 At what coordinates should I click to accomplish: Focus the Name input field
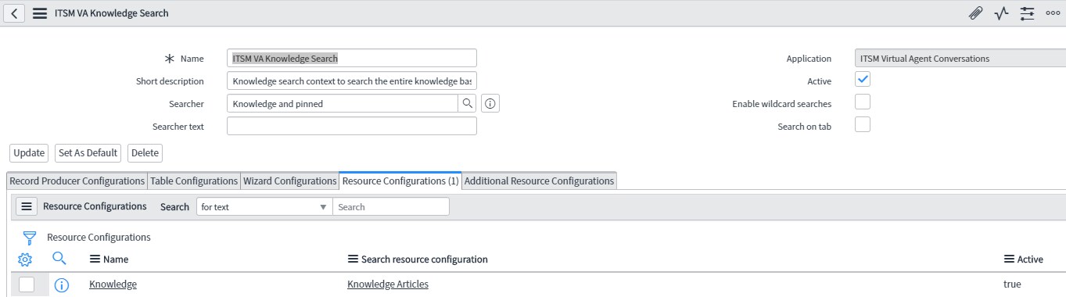351,58
